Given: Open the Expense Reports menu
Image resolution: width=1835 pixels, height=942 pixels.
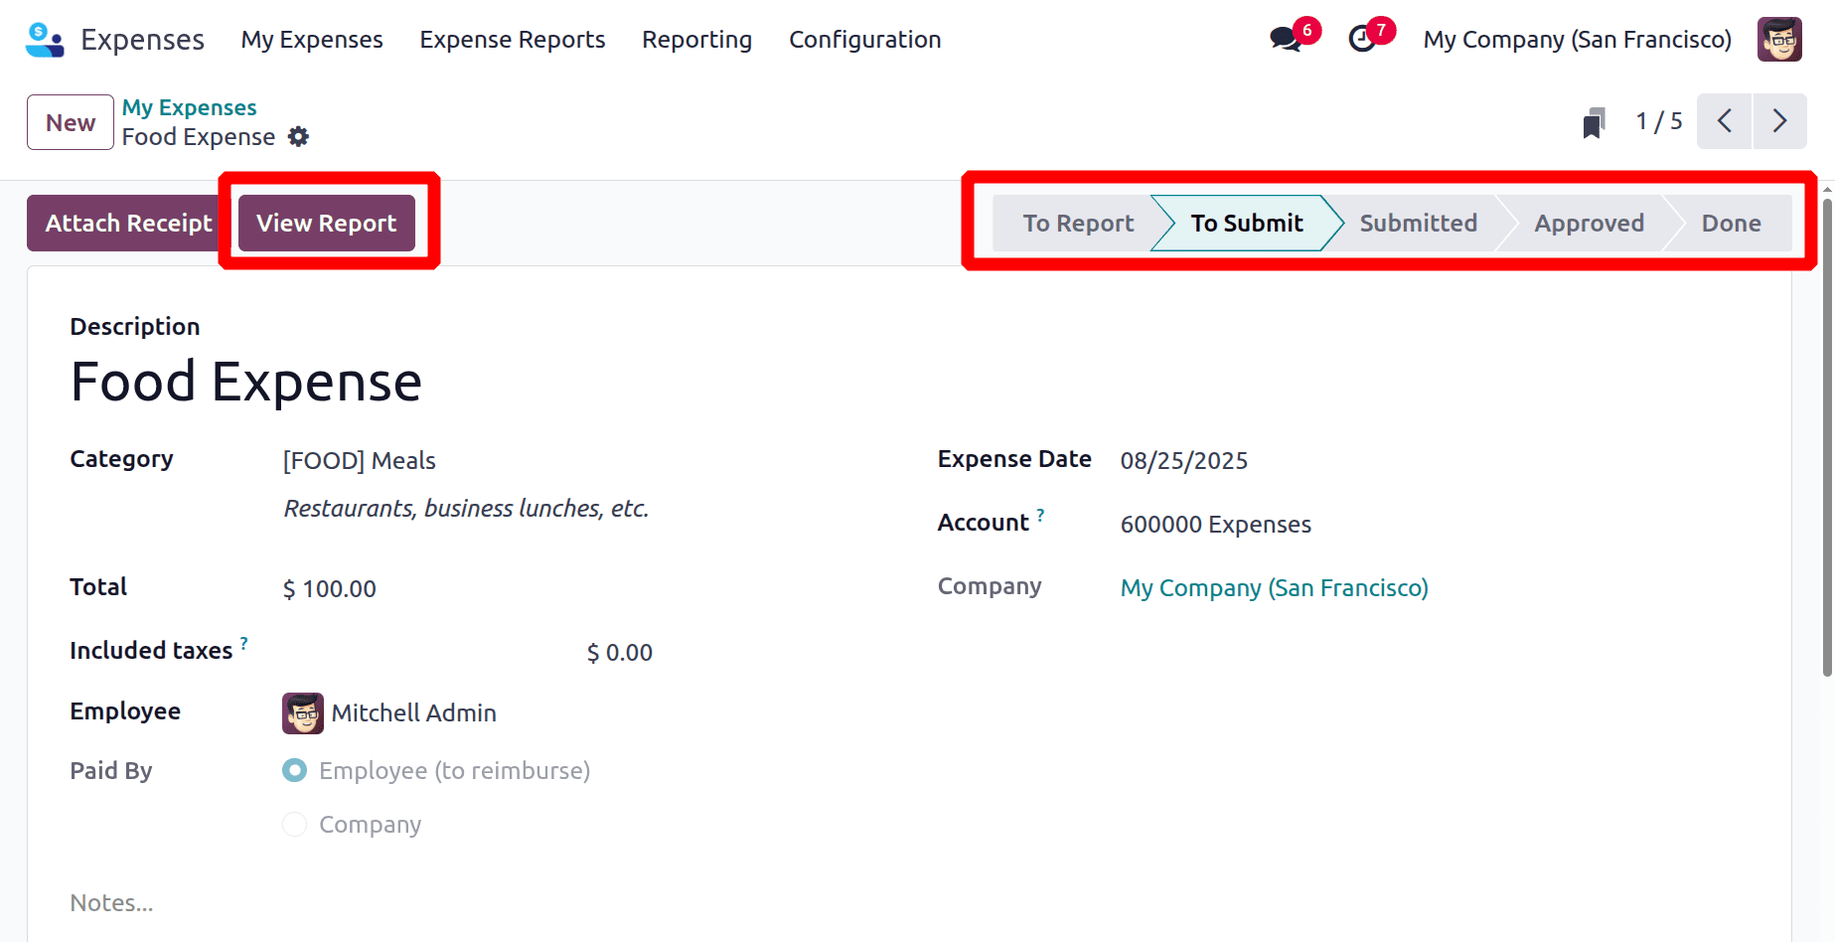Looking at the screenshot, I should point(513,40).
